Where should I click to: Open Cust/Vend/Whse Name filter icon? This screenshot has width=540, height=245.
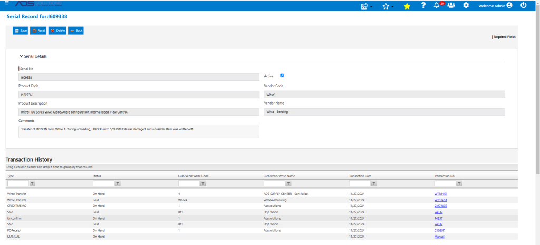(x=288, y=184)
